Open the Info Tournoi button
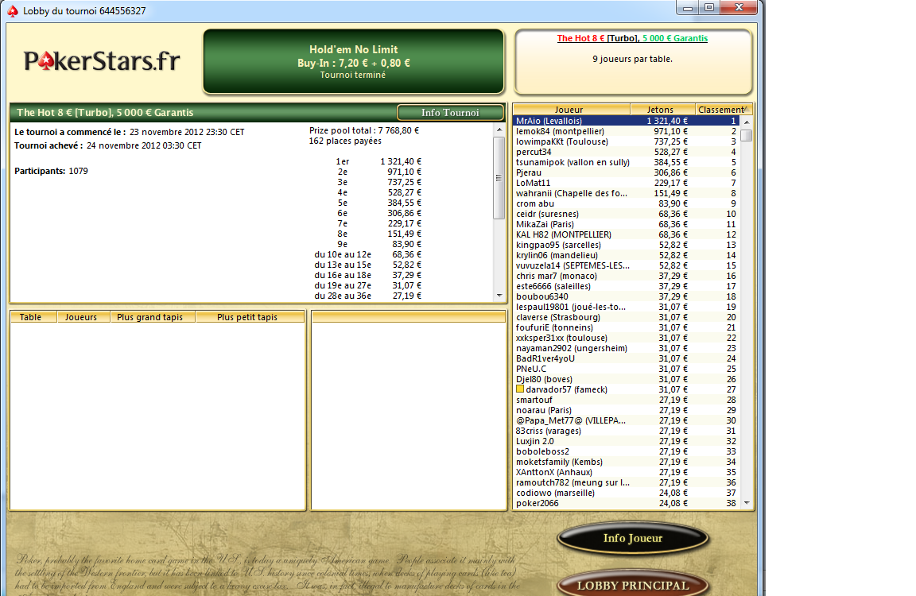This screenshot has width=916, height=596. point(450,112)
